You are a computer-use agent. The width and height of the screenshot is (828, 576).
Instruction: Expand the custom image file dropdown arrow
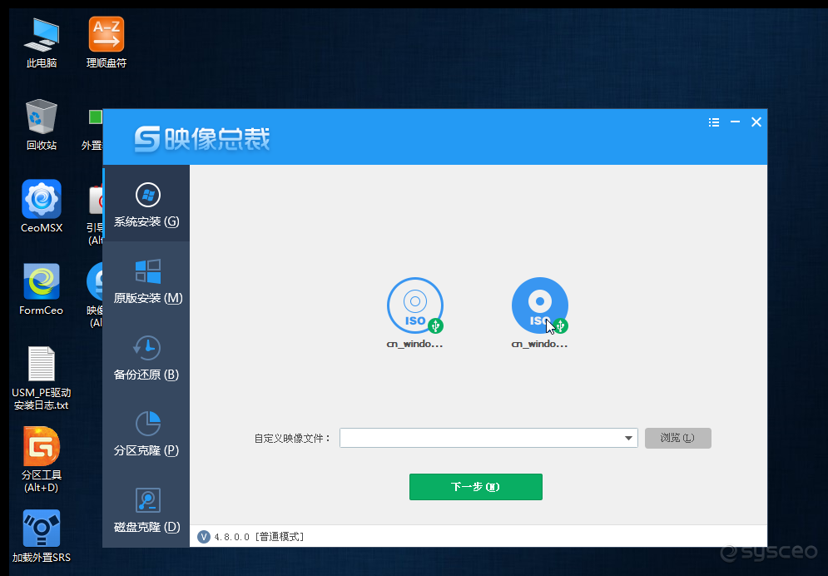628,438
